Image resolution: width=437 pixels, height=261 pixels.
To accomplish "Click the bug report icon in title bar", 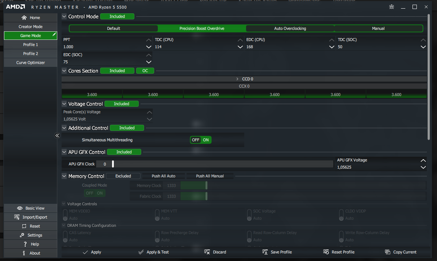I will [392, 7].
